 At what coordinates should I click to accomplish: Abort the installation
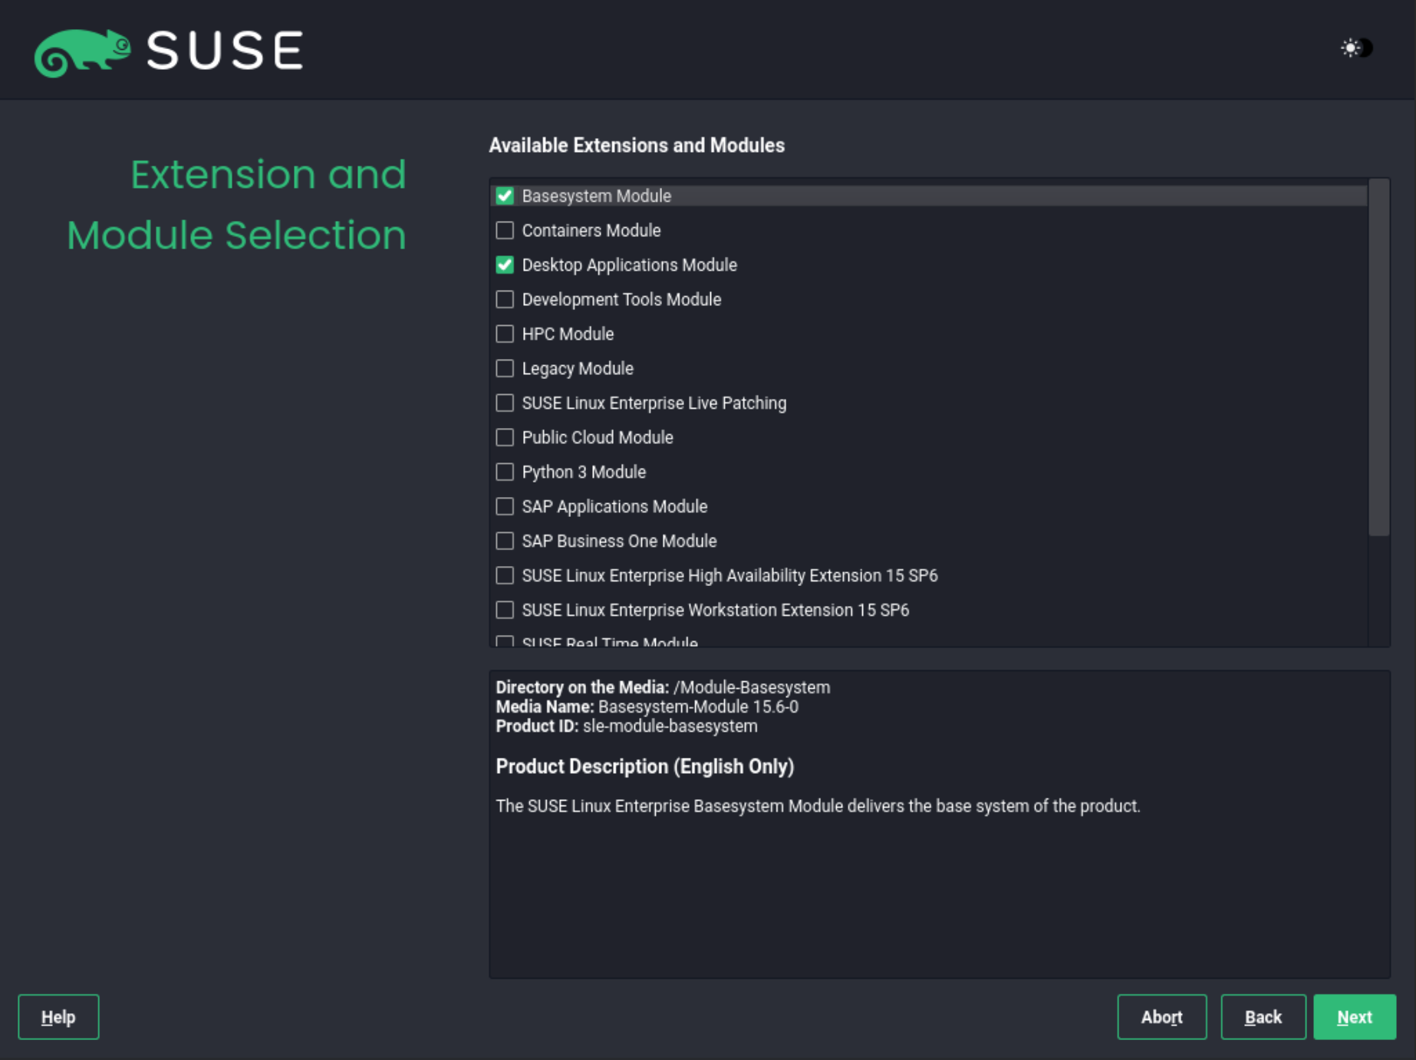tap(1161, 1016)
